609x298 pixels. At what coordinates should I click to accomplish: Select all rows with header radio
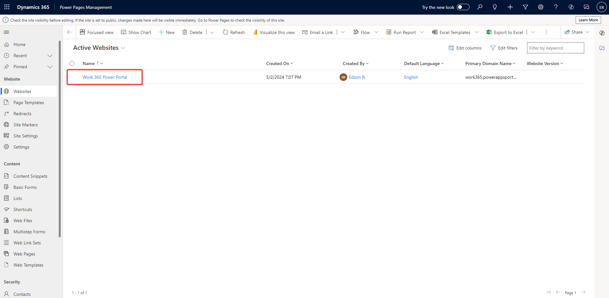72,63
